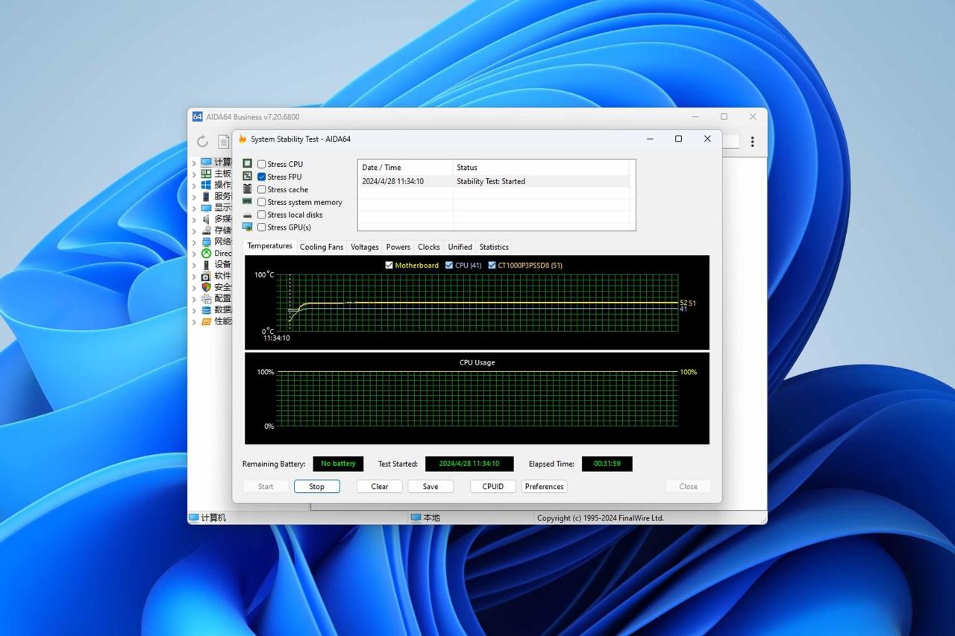Click the computer icon in the AIDA64 status bar

(194, 517)
